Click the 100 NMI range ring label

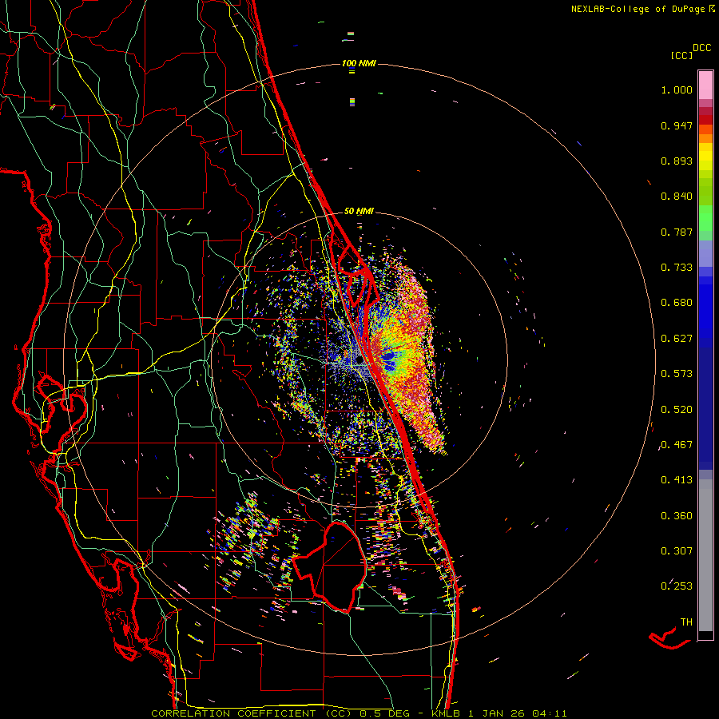(359, 63)
